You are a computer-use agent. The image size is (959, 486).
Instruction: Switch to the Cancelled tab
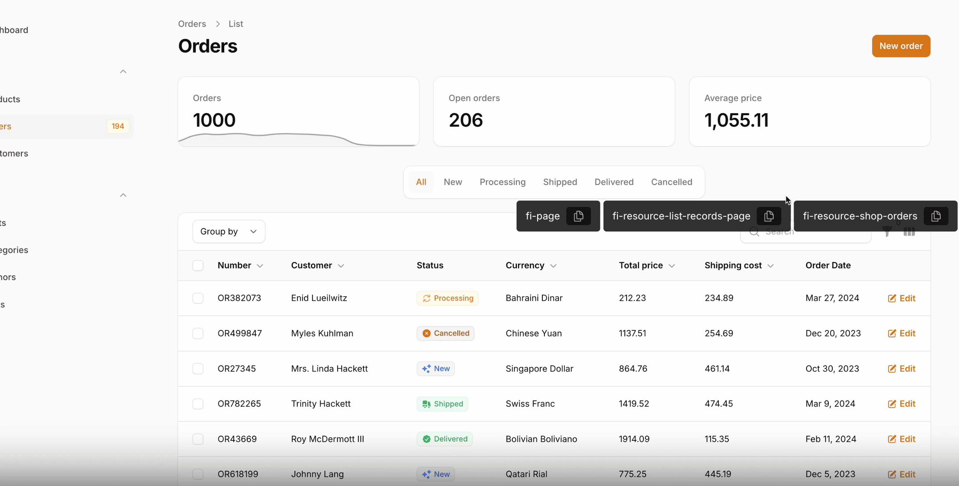click(671, 182)
